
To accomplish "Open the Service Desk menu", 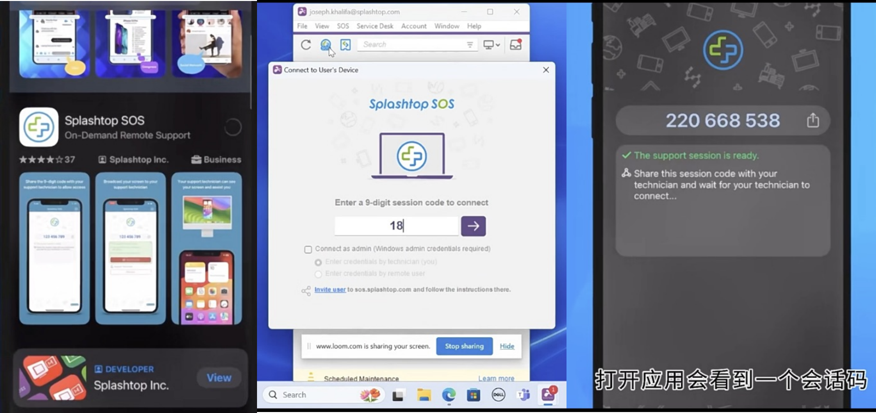I will tap(375, 26).
